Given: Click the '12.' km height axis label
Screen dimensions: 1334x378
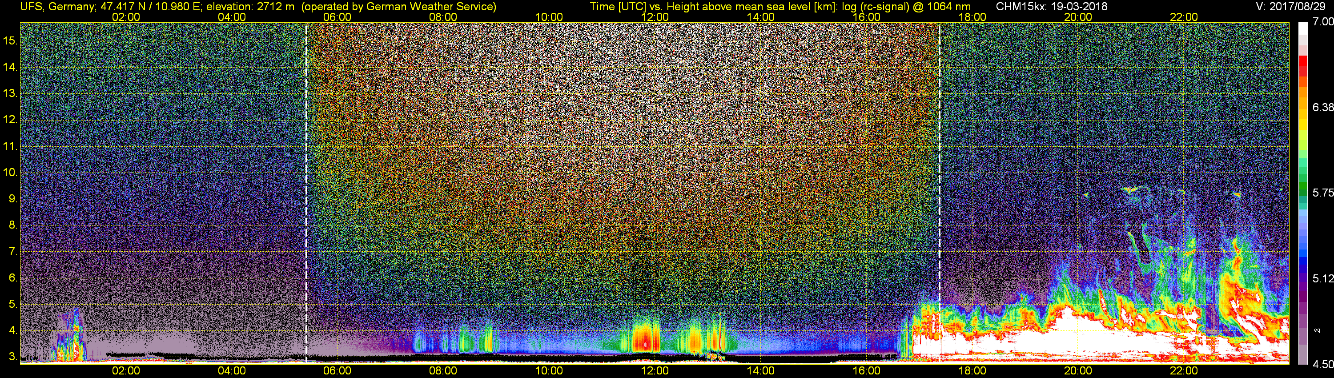Looking at the screenshot, I should 10,120.
